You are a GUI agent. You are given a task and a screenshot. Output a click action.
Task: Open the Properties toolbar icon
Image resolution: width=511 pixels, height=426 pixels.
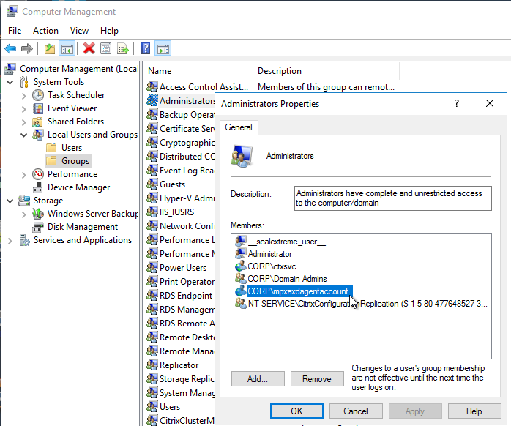105,49
